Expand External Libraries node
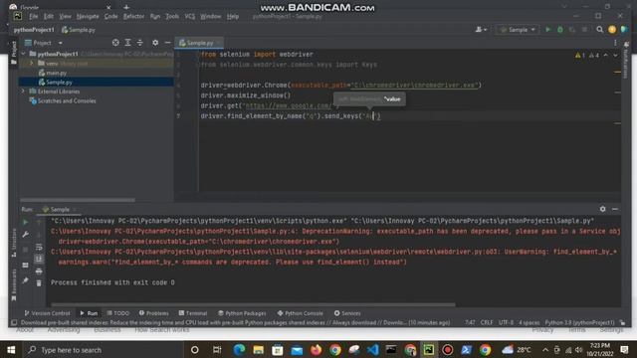This screenshot has width=637, height=358. pyautogui.click(x=24, y=91)
